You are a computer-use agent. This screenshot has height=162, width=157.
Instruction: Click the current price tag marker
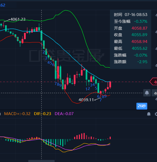(x=154, y=82)
